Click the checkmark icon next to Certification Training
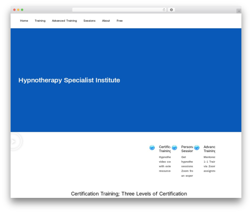The image size is (252, 213). 152,148
